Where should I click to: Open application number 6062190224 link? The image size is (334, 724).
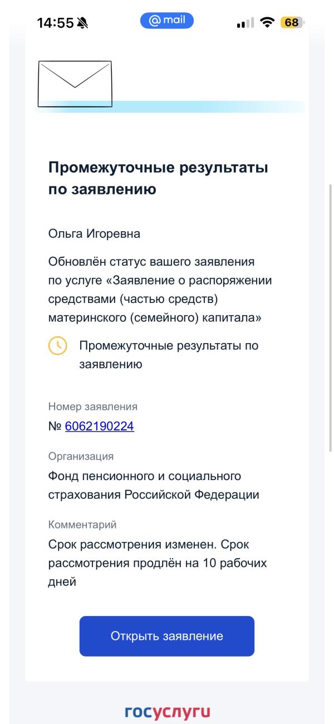(99, 426)
